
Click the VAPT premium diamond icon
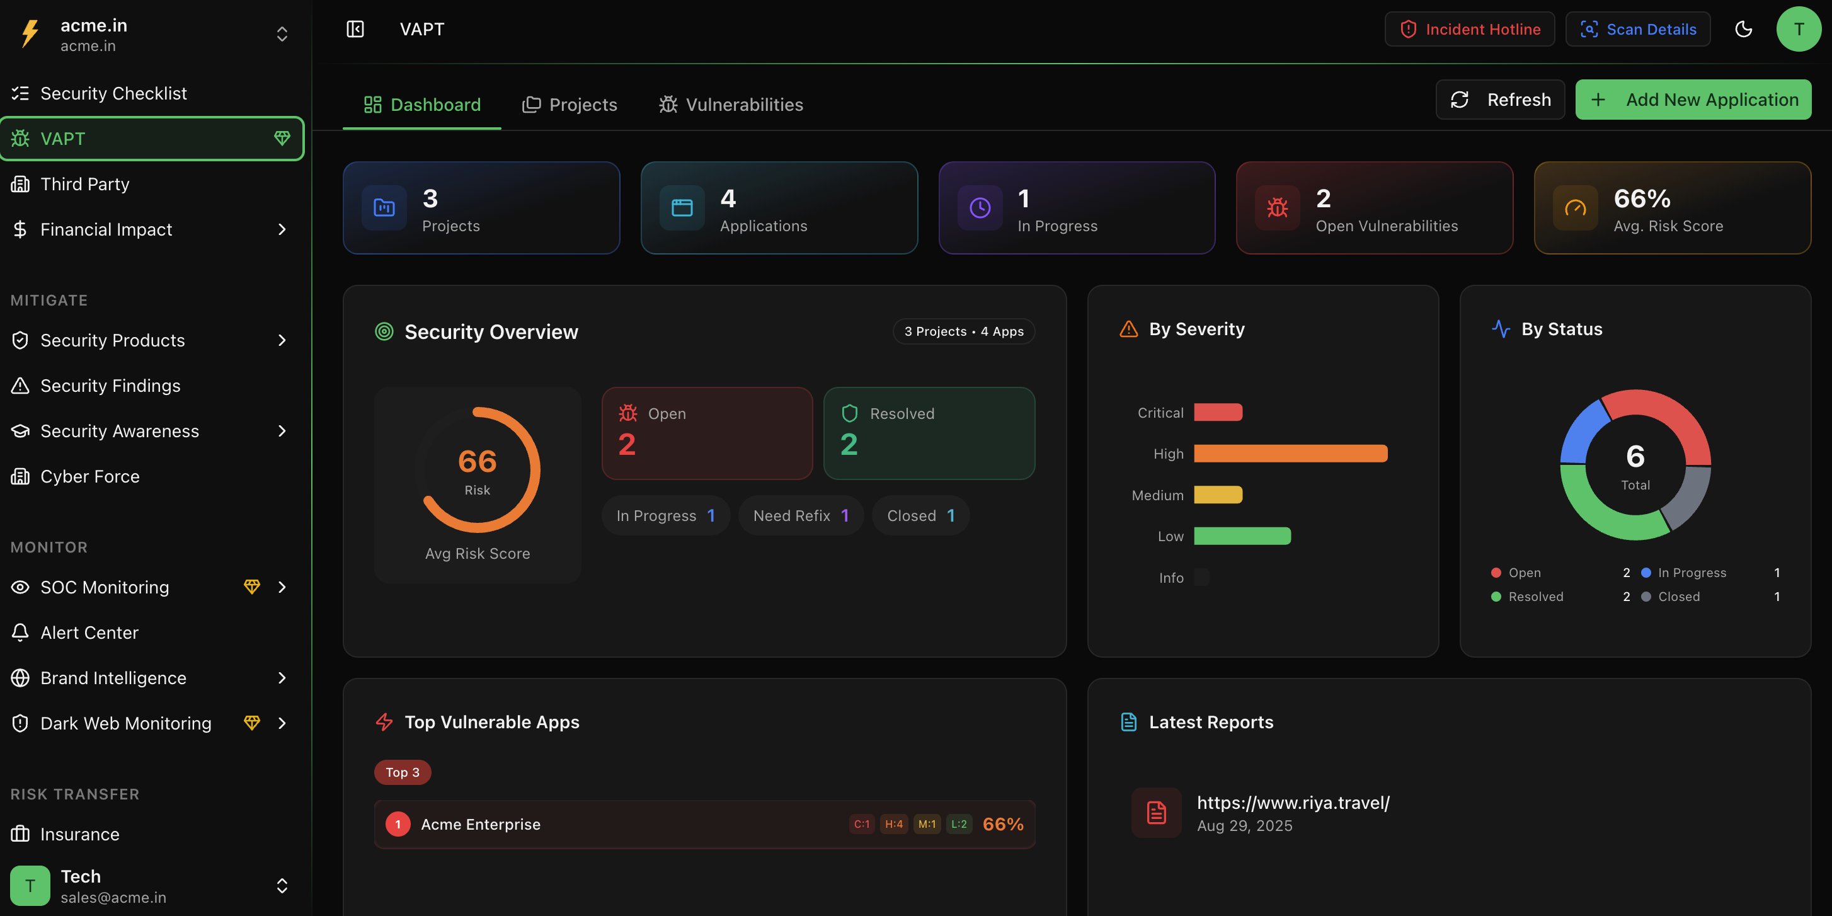coord(282,138)
